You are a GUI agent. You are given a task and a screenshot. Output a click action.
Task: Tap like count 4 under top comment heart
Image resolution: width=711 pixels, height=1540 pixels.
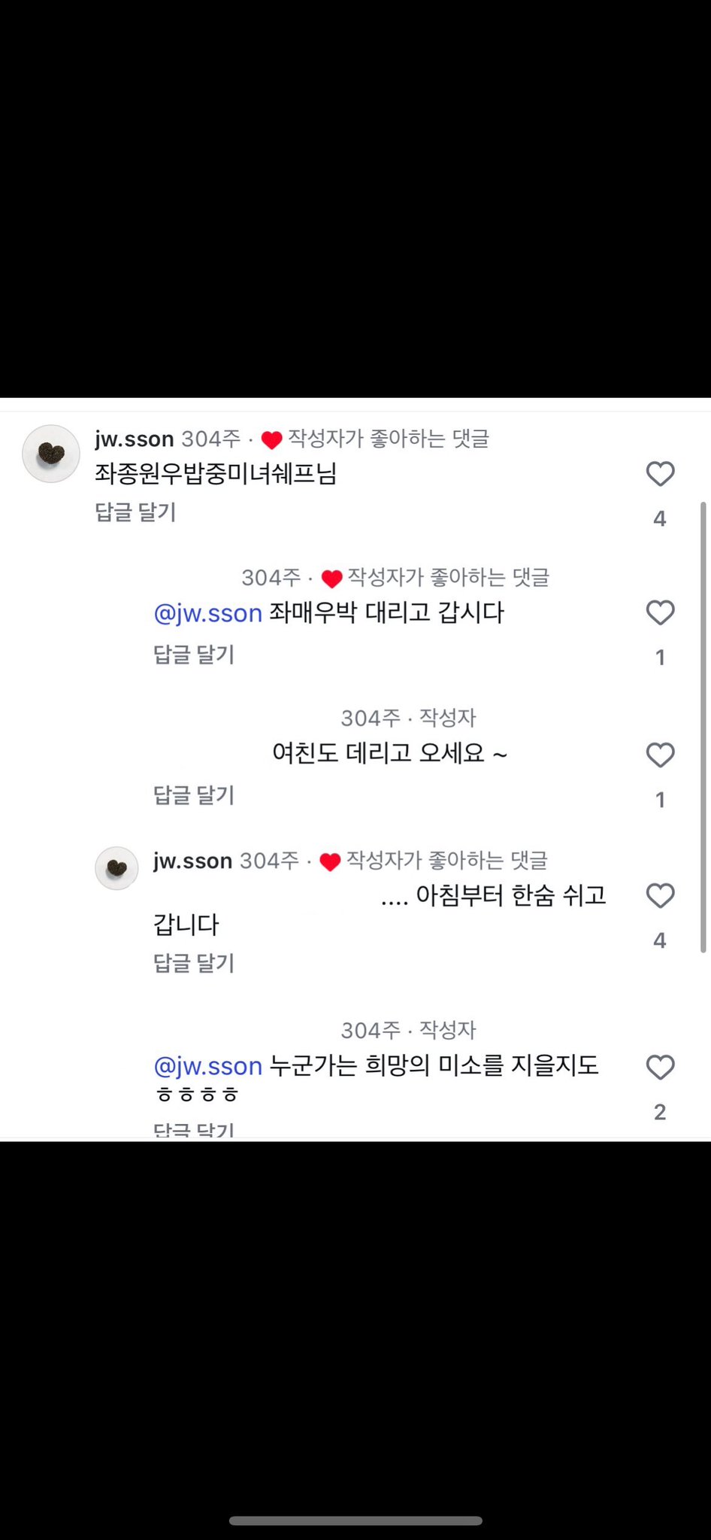[x=660, y=518]
